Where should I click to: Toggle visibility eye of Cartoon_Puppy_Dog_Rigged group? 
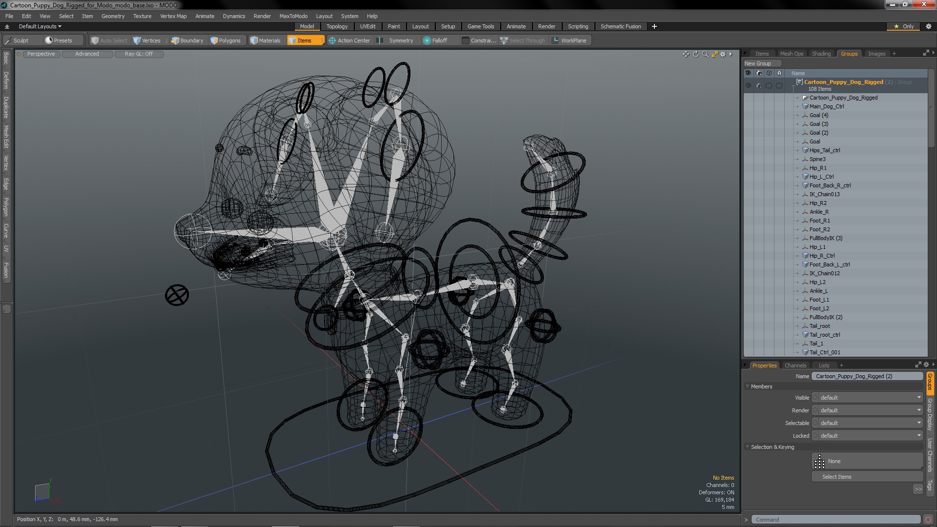[x=748, y=85]
